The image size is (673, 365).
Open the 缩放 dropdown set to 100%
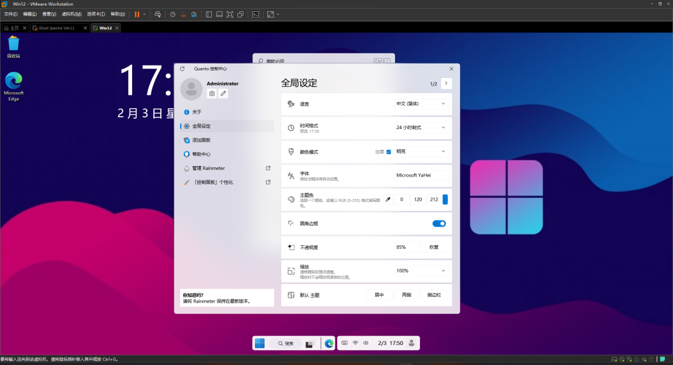(421, 270)
